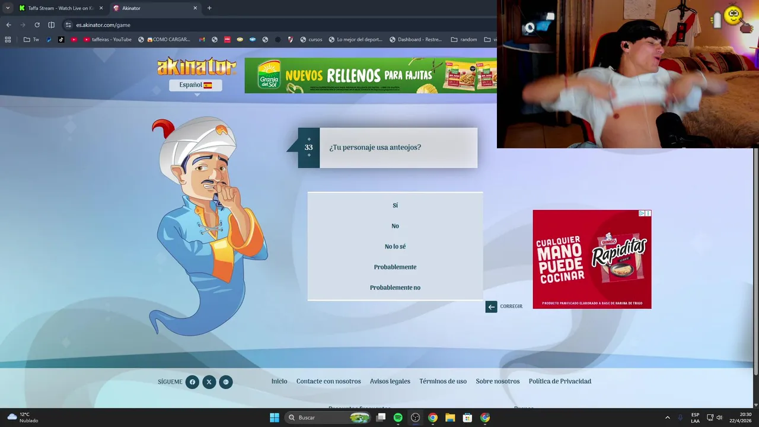Select the 'Probablemente' answer
This screenshot has width=759, height=427.
pyautogui.click(x=395, y=267)
